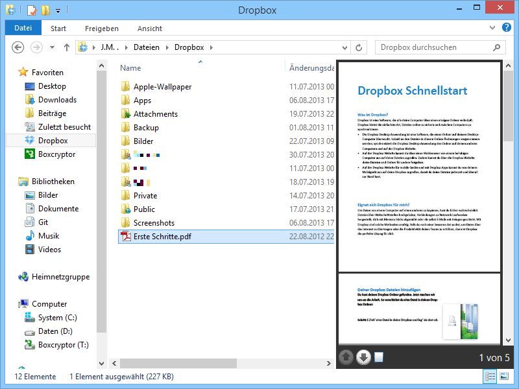Viewport: 519px width, 389px height.
Task: Click the search magnifier icon
Action: click(496, 47)
